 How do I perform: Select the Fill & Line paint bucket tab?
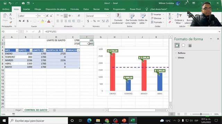tap(177, 45)
